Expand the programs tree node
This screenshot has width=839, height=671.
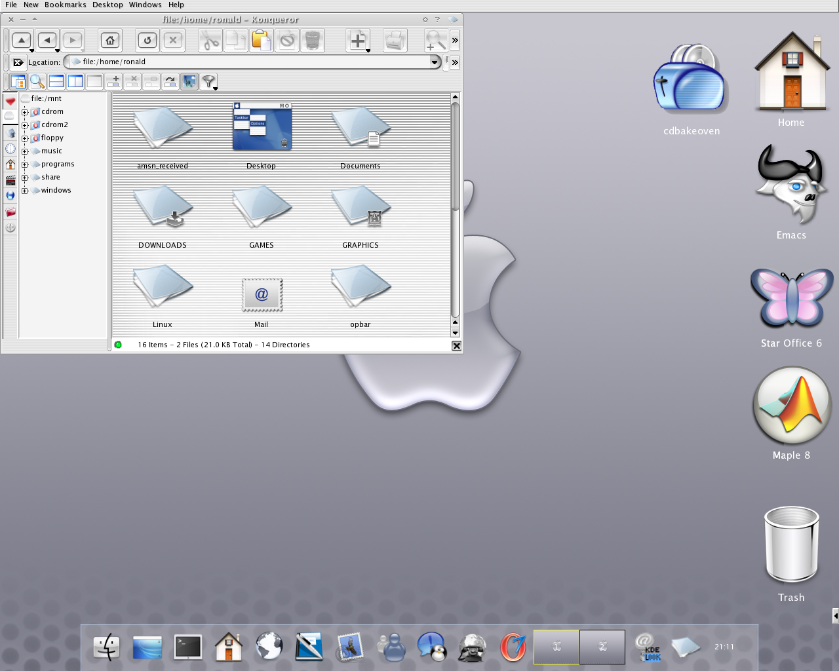point(24,164)
